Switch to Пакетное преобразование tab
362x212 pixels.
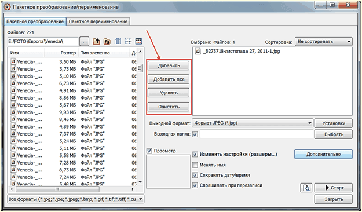35,21
